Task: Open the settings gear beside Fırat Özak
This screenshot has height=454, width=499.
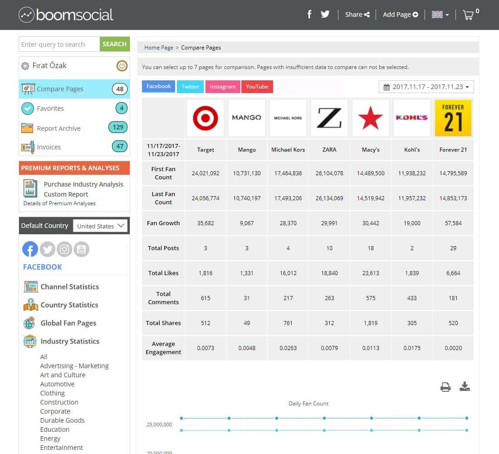Action: pyautogui.click(x=25, y=66)
